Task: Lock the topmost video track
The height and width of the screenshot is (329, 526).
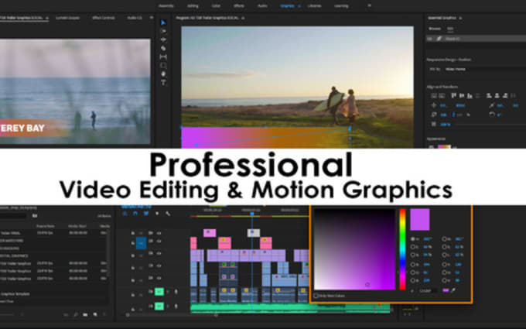Action: coord(133,233)
